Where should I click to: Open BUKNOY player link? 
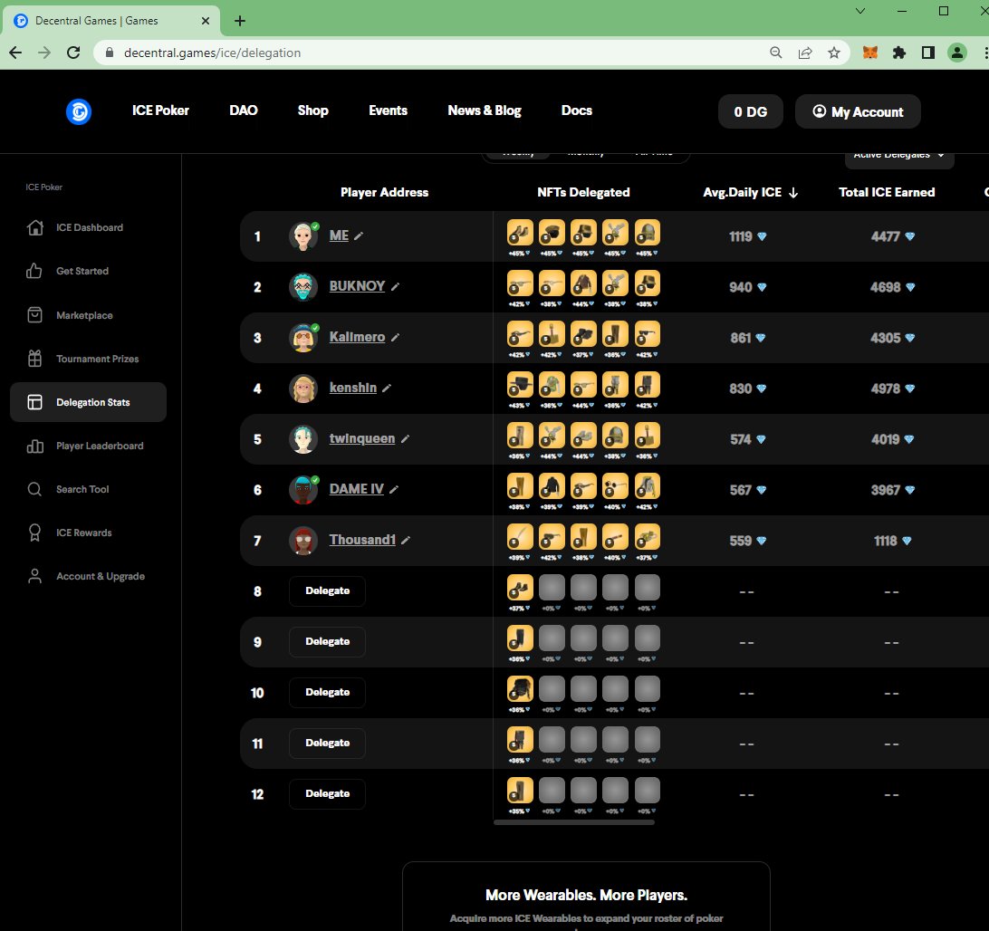pyautogui.click(x=357, y=286)
